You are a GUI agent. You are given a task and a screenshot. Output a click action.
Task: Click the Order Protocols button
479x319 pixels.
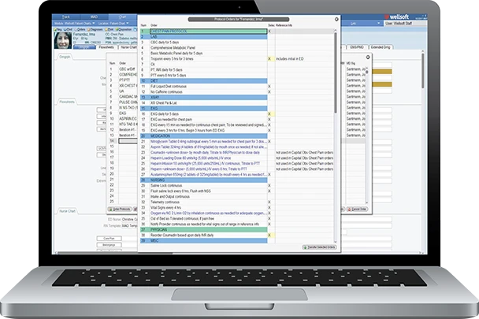click(120, 209)
